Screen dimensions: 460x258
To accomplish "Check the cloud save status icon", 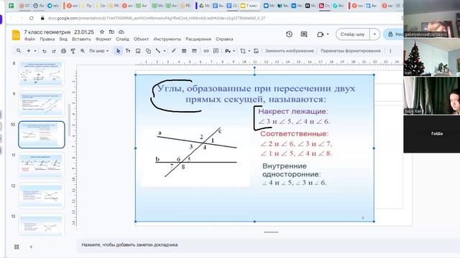I will [x=121, y=32].
